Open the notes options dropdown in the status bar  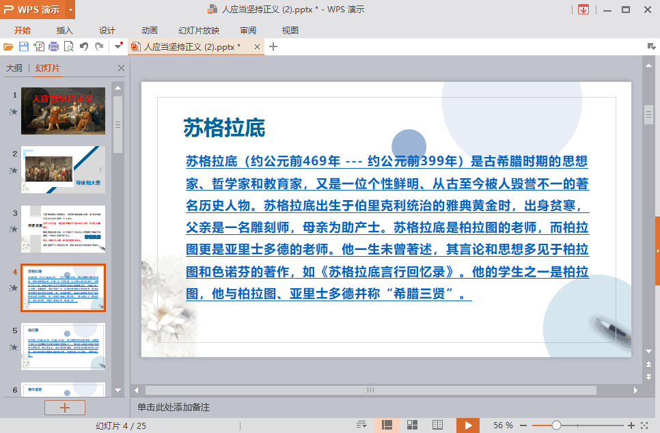(x=362, y=425)
